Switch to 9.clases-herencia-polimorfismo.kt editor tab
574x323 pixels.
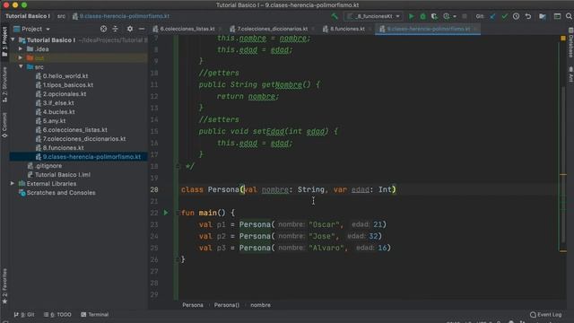[x=429, y=29]
